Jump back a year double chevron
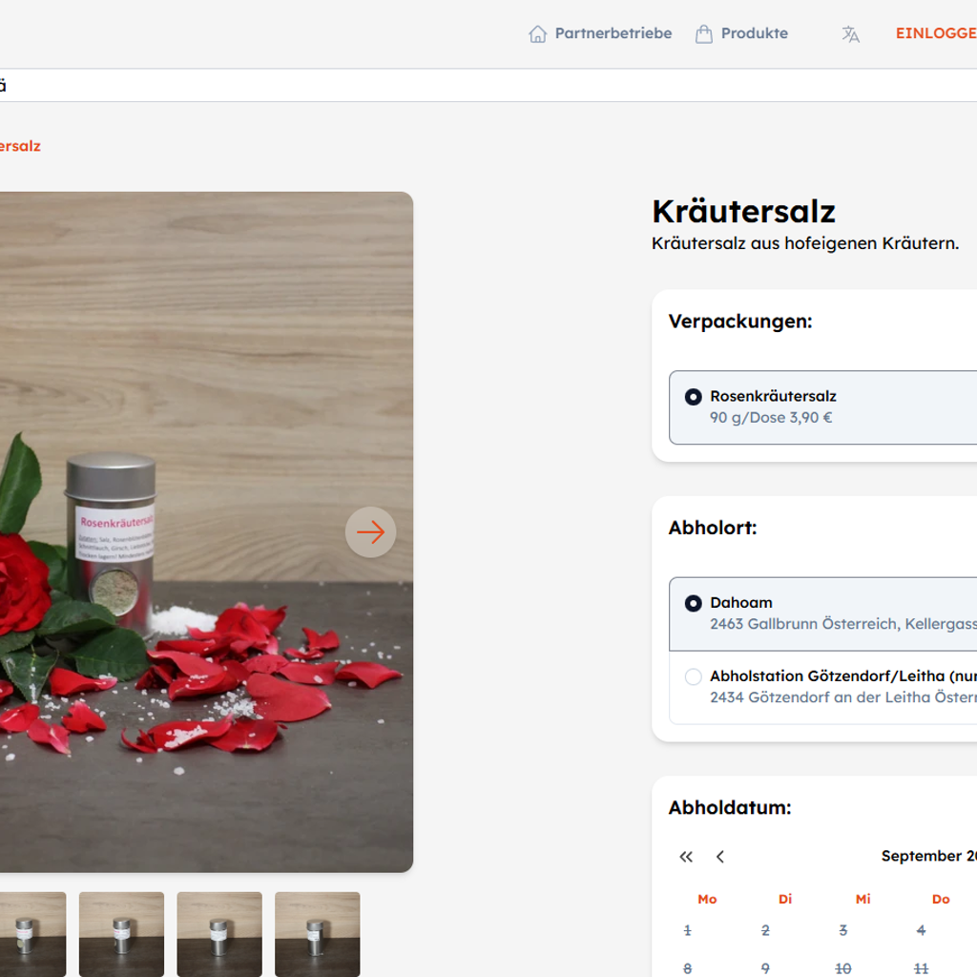Viewport: 977px width, 977px height. 686,857
